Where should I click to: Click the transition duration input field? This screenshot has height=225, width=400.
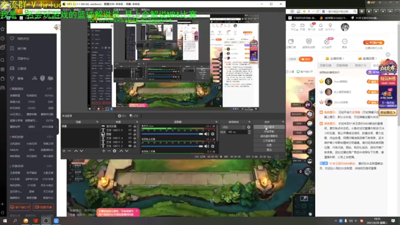click(237, 132)
